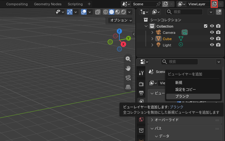Collapse the パス panel

pyautogui.click(x=185, y=128)
